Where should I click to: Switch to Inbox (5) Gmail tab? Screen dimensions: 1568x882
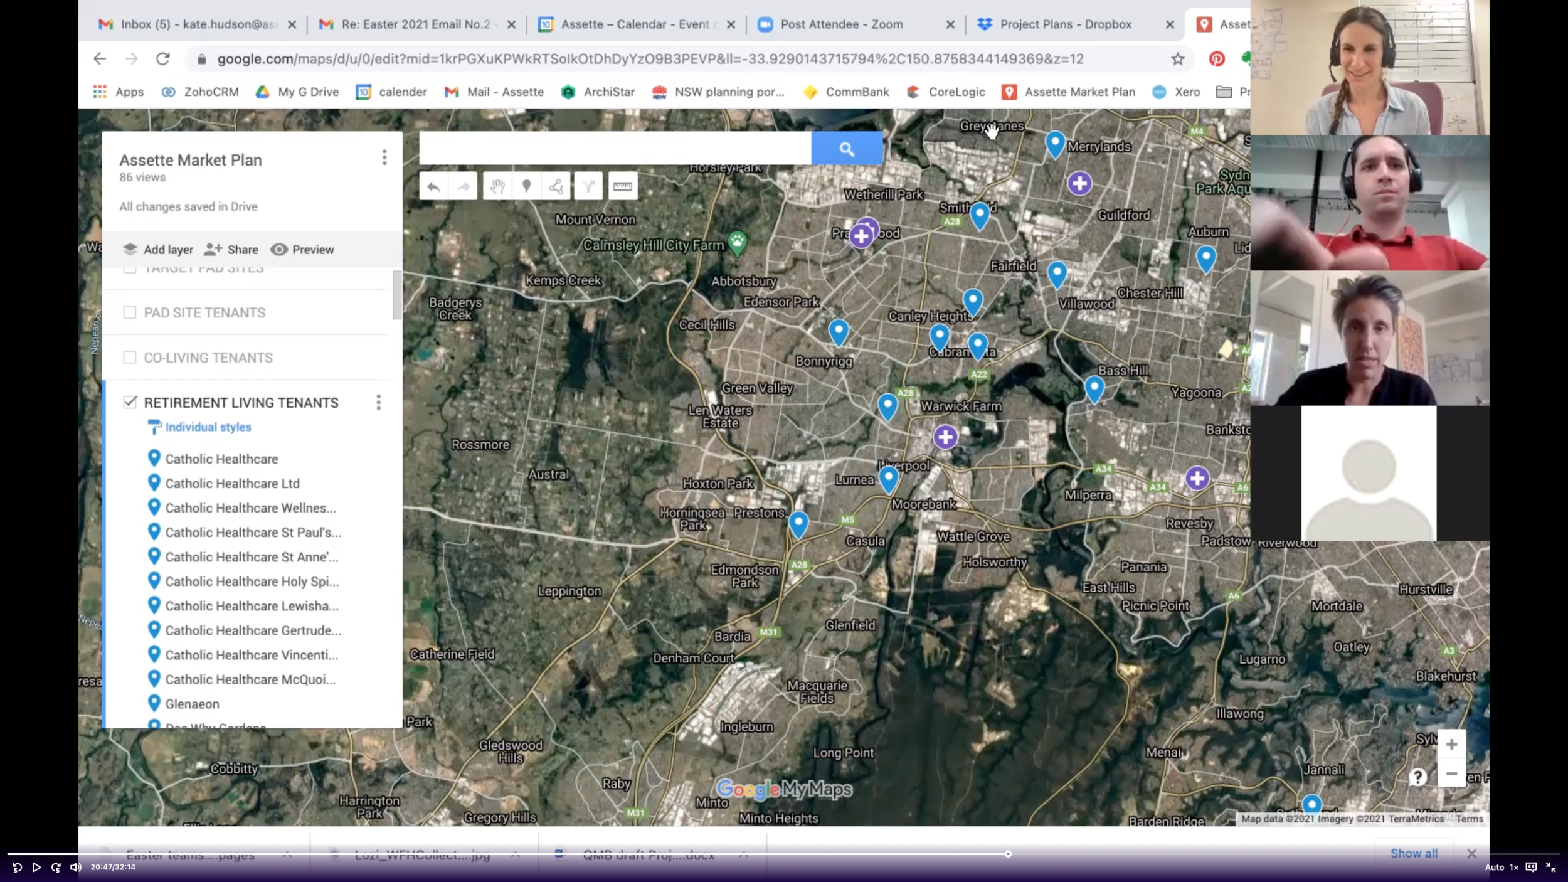coord(198,24)
